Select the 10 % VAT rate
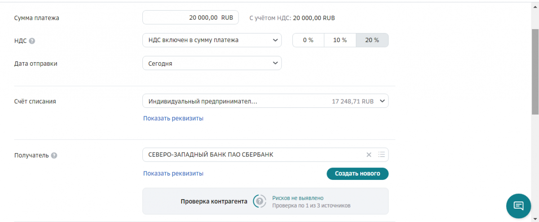The image size is (539, 222). tap(340, 40)
